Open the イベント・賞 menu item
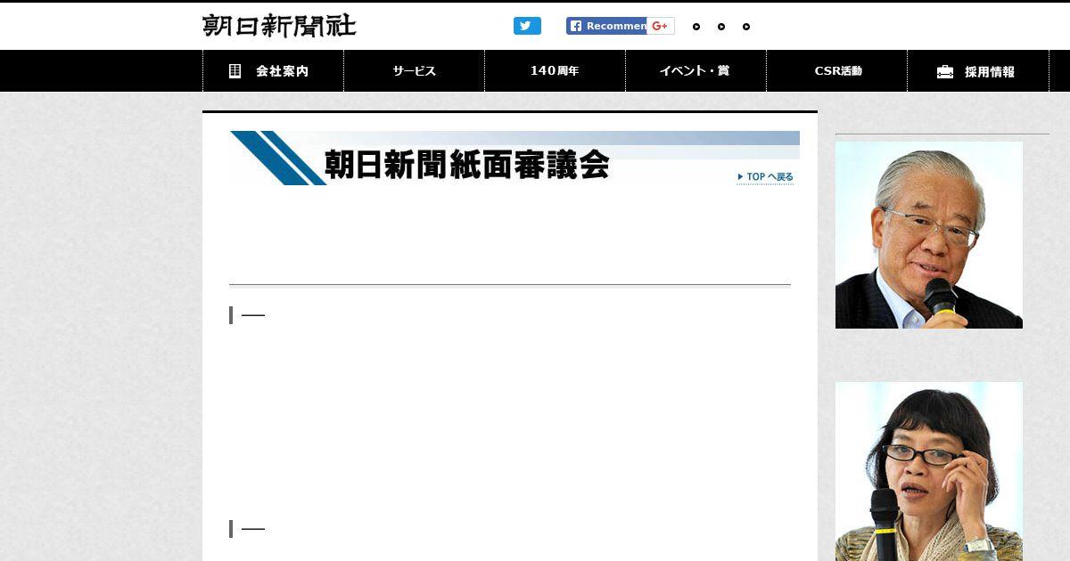This screenshot has height=561, width=1070. [695, 71]
